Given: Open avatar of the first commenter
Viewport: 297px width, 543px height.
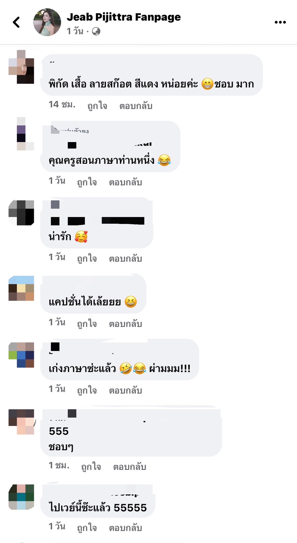Looking at the screenshot, I should 21,67.
